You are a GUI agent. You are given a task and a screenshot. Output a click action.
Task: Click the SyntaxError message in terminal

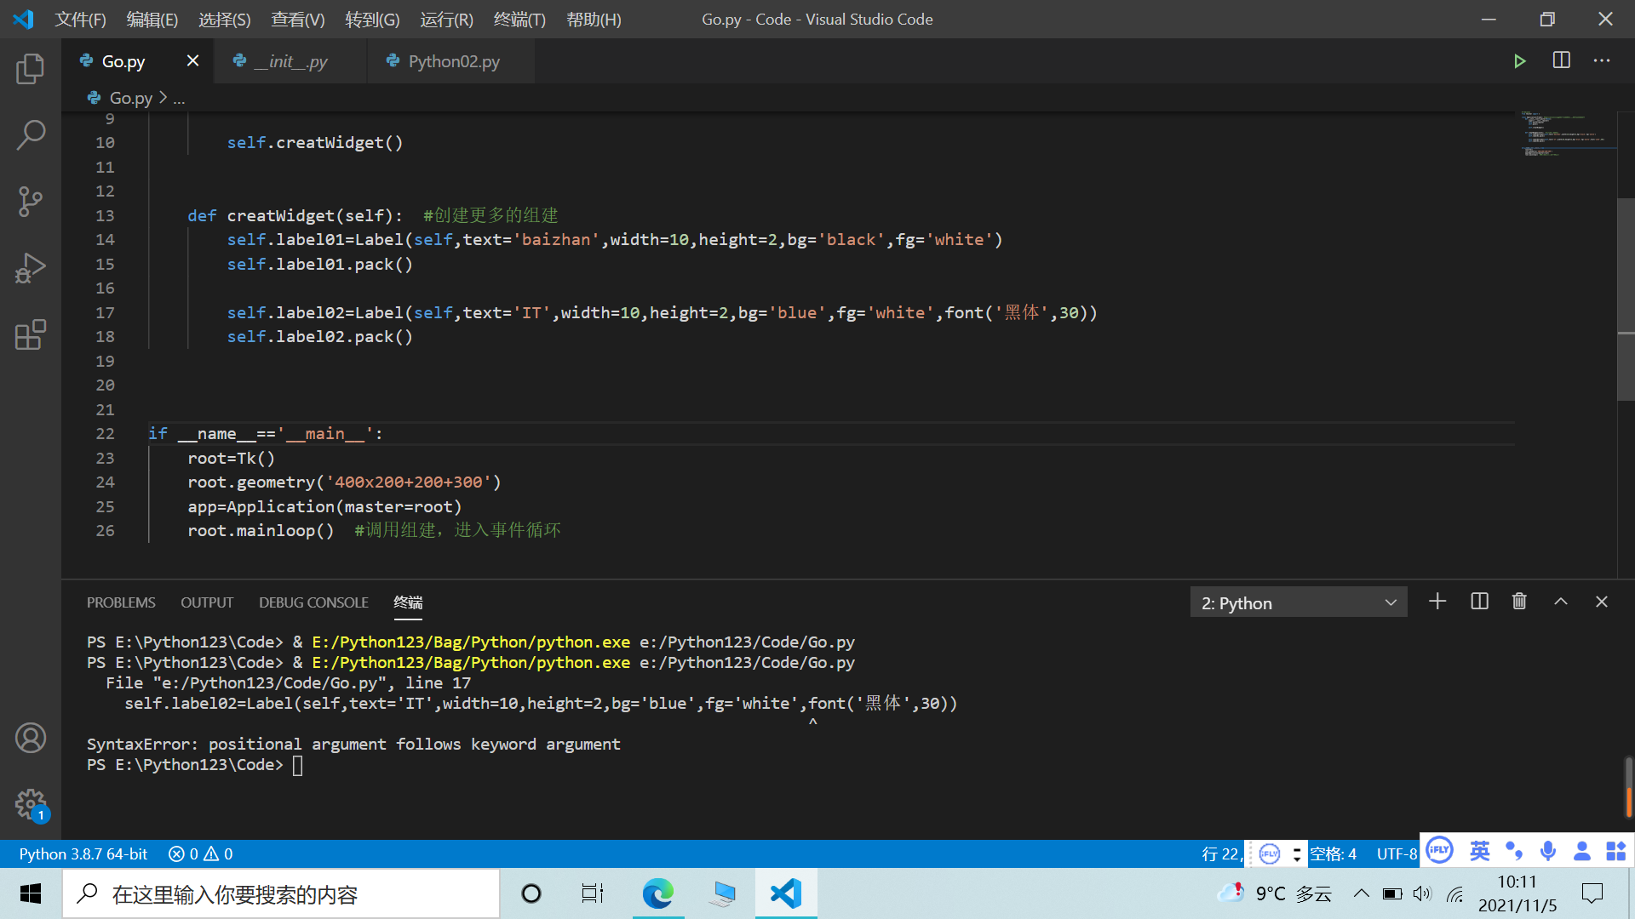point(353,745)
